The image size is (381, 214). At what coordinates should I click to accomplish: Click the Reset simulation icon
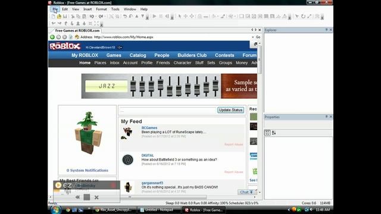(x=167, y=16)
